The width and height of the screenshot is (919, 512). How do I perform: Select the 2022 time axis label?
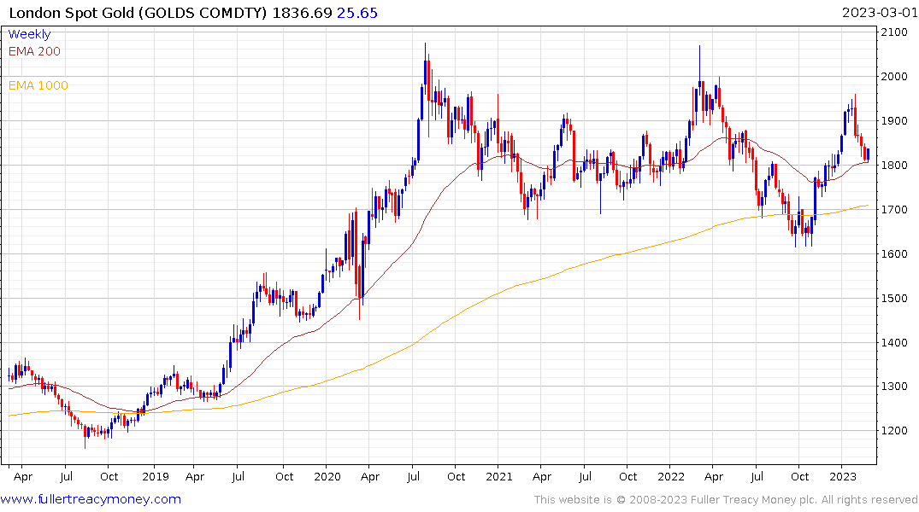coord(671,477)
